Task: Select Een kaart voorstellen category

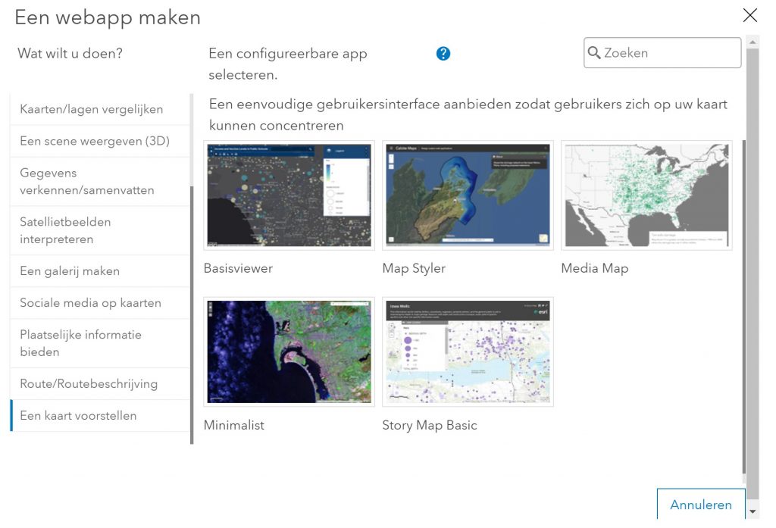Action: pyautogui.click(x=79, y=416)
